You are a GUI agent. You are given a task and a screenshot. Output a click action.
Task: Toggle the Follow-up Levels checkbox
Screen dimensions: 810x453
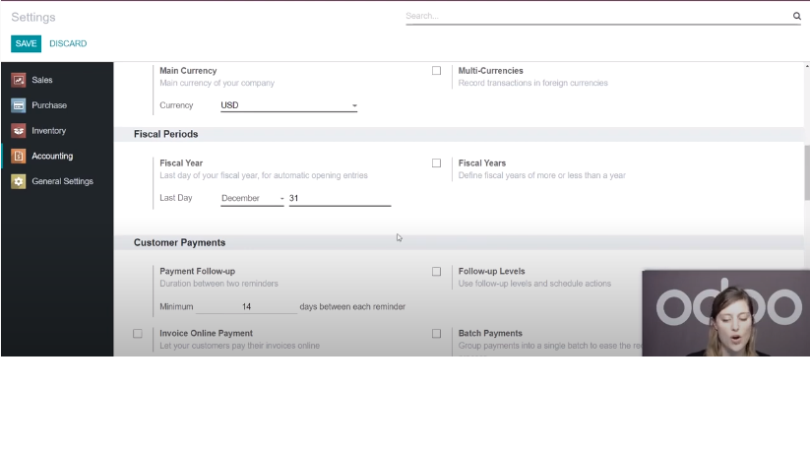click(x=436, y=271)
